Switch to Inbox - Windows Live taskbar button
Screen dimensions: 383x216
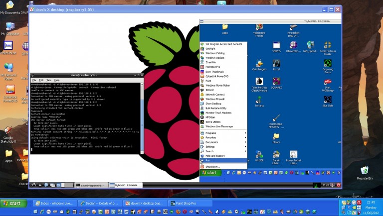point(54,203)
